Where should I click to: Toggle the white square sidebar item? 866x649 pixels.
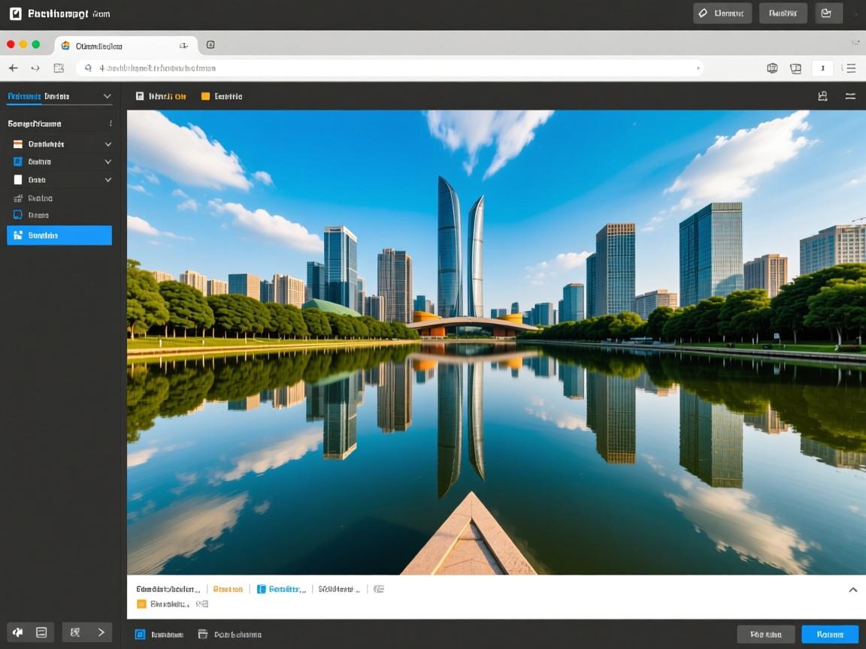tap(18, 180)
